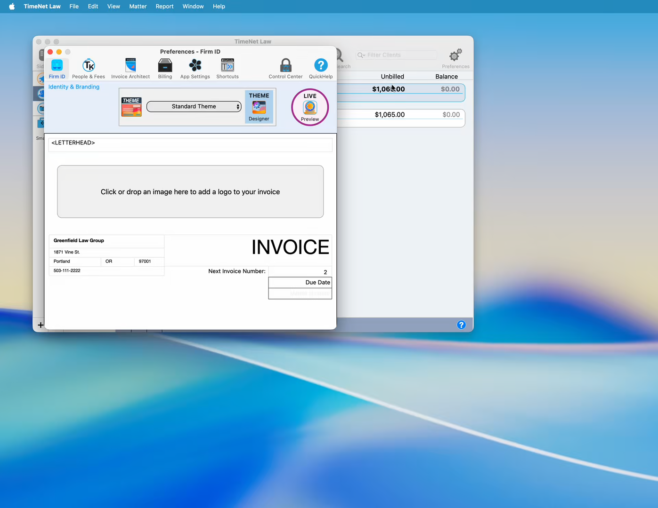
Task: Open the File menu
Action: click(74, 7)
